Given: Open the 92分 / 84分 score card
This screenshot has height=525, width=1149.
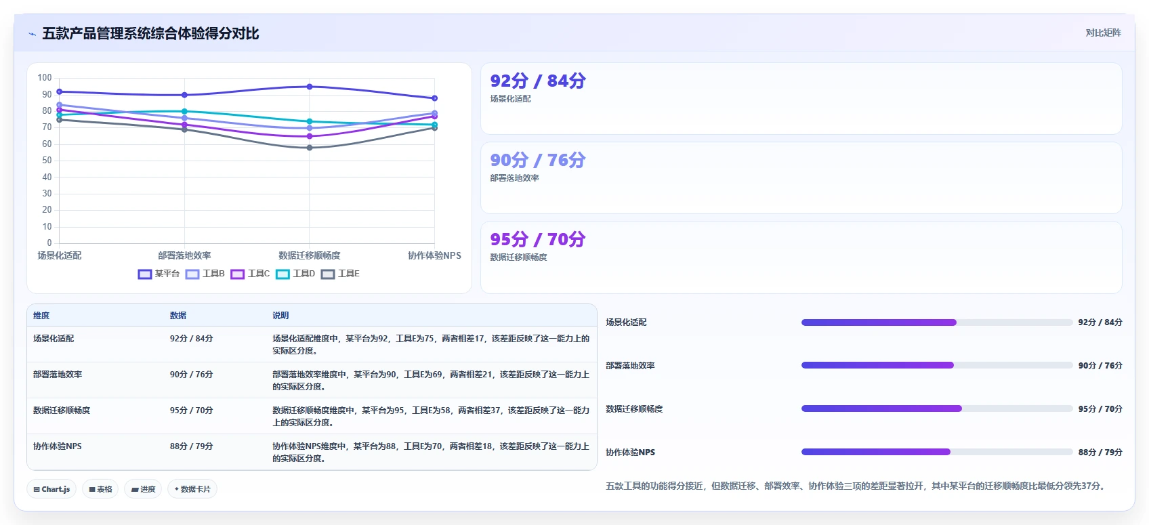Looking at the screenshot, I should pyautogui.click(x=801, y=99).
